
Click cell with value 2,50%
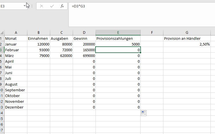pyautogui.click(x=187, y=44)
